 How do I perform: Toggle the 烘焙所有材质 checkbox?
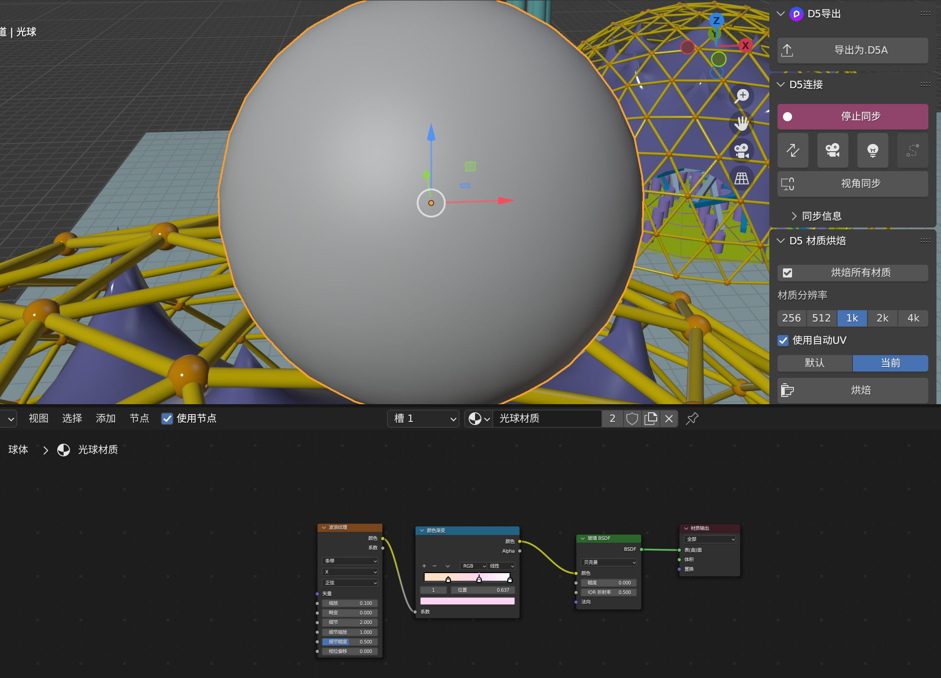click(x=787, y=273)
